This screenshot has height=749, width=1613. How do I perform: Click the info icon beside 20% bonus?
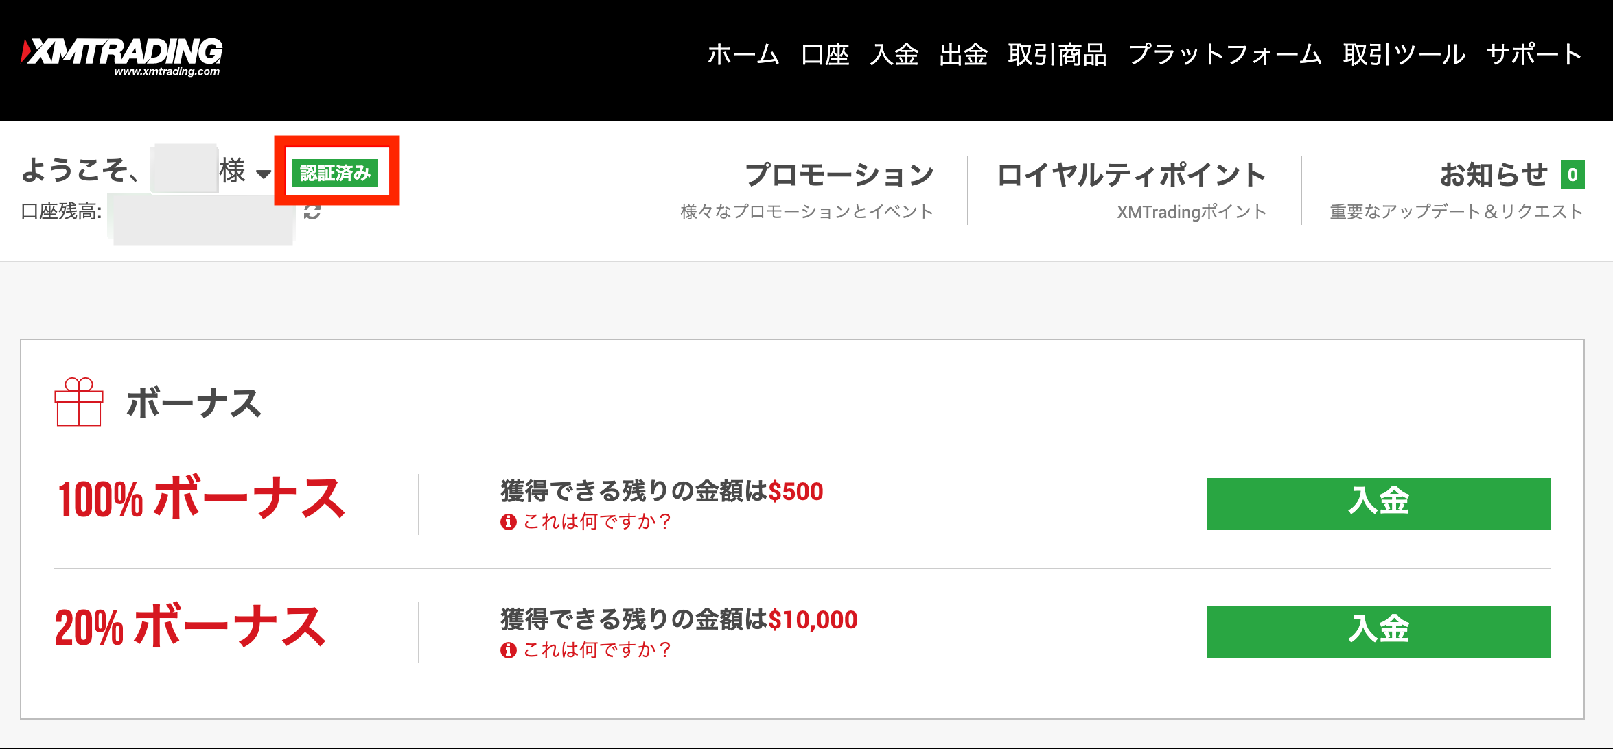click(x=508, y=650)
